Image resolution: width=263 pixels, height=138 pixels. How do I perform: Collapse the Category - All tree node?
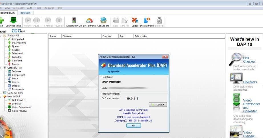1,68
